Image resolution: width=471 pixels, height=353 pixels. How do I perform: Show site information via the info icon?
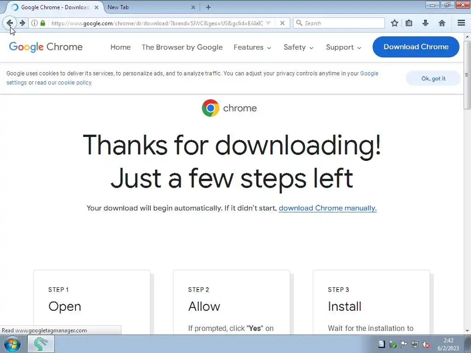click(x=34, y=23)
